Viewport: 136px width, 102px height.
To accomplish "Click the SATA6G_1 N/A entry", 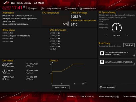I will (55, 33).
